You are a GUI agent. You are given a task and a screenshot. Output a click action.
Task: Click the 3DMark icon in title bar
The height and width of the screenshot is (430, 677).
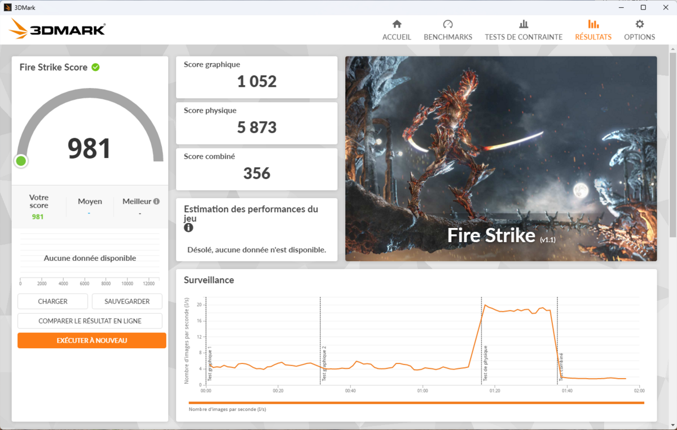tap(8, 7)
